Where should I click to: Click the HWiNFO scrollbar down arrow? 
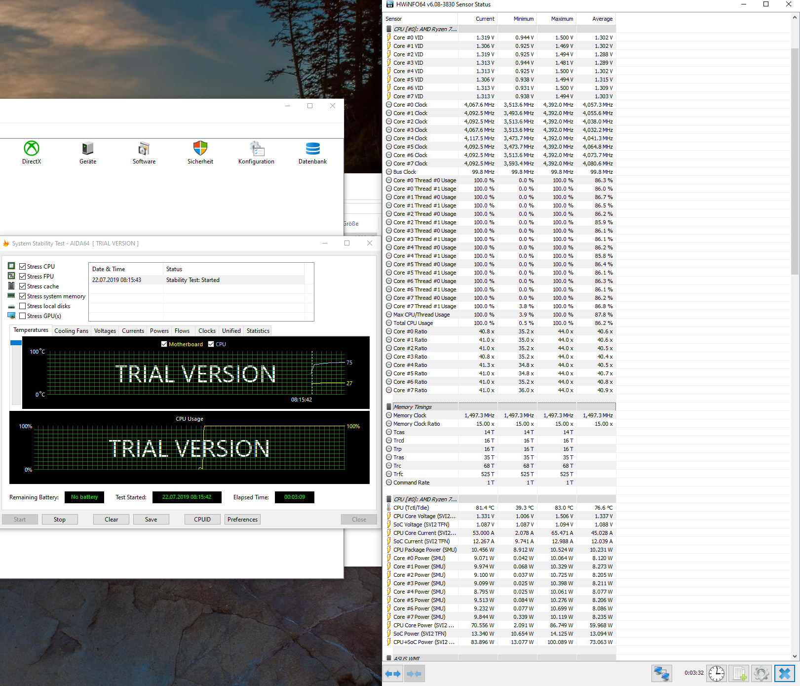coord(795,656)
